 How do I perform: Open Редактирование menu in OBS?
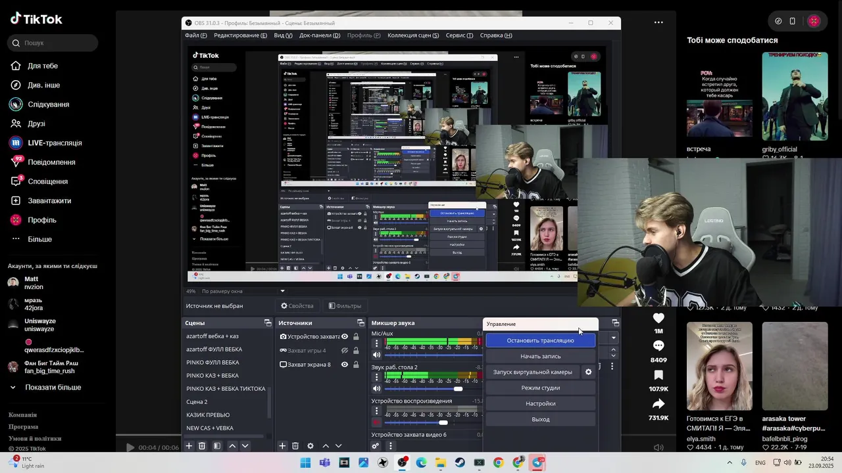click(240, 35)
